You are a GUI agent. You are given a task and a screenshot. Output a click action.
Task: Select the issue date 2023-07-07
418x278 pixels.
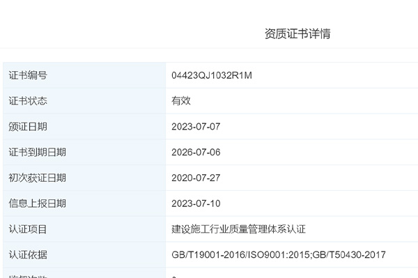196,127
